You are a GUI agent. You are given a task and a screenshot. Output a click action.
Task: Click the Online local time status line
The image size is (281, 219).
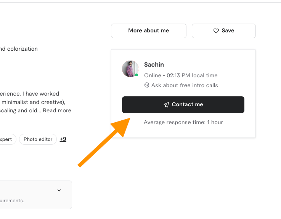click(x=181, y=75)
